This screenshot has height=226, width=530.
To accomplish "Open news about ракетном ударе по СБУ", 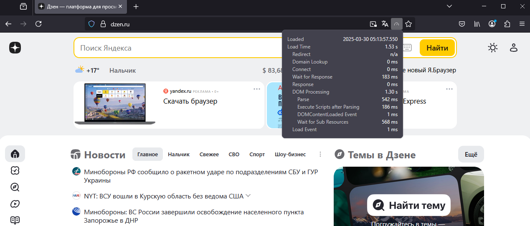I will coord(200,176).
